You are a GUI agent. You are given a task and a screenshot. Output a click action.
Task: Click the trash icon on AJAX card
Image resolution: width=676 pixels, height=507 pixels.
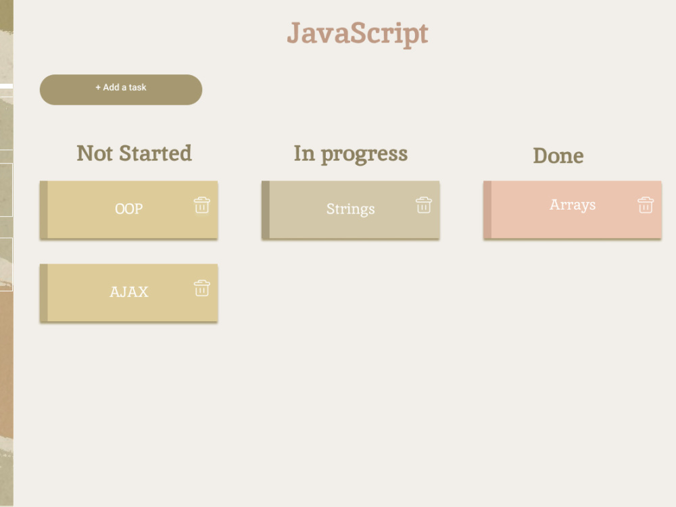coord(201,288)
